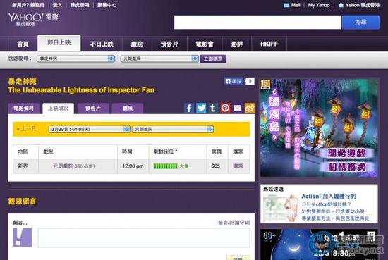
Task: Open My Yahoo link
Action: click(x=319, y=5)
